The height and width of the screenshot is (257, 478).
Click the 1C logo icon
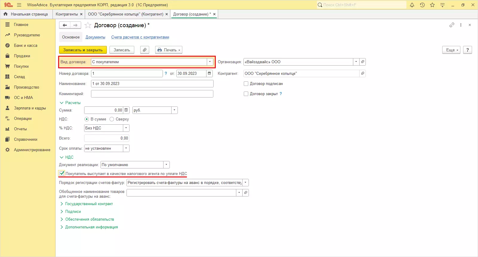tap(8, 5)
